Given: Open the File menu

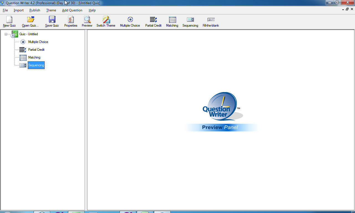Looking at the screenshot, I should (x=5, y=10).
